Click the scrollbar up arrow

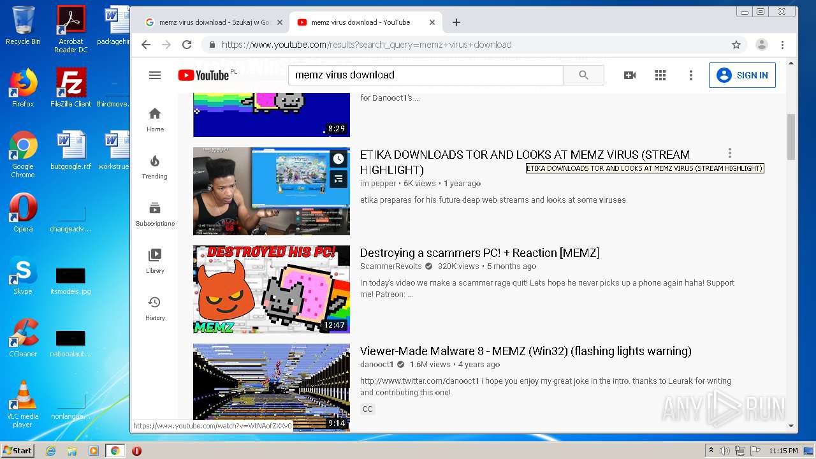(791, 63)
